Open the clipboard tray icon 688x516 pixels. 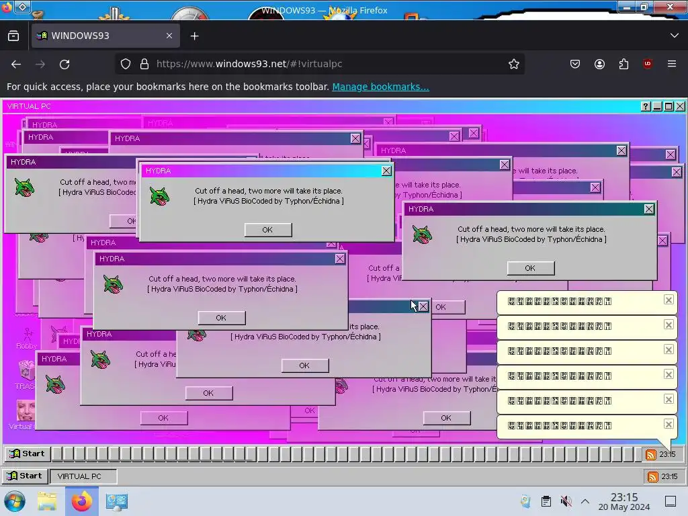point(546,501)
